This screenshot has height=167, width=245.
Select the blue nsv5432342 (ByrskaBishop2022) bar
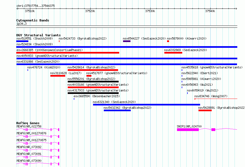[x=117, y=110]
